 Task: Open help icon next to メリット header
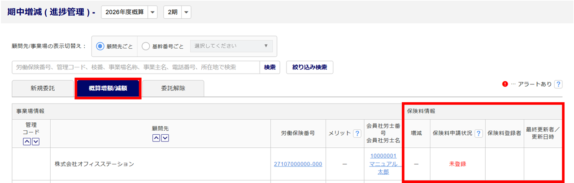tap(357, 133)
